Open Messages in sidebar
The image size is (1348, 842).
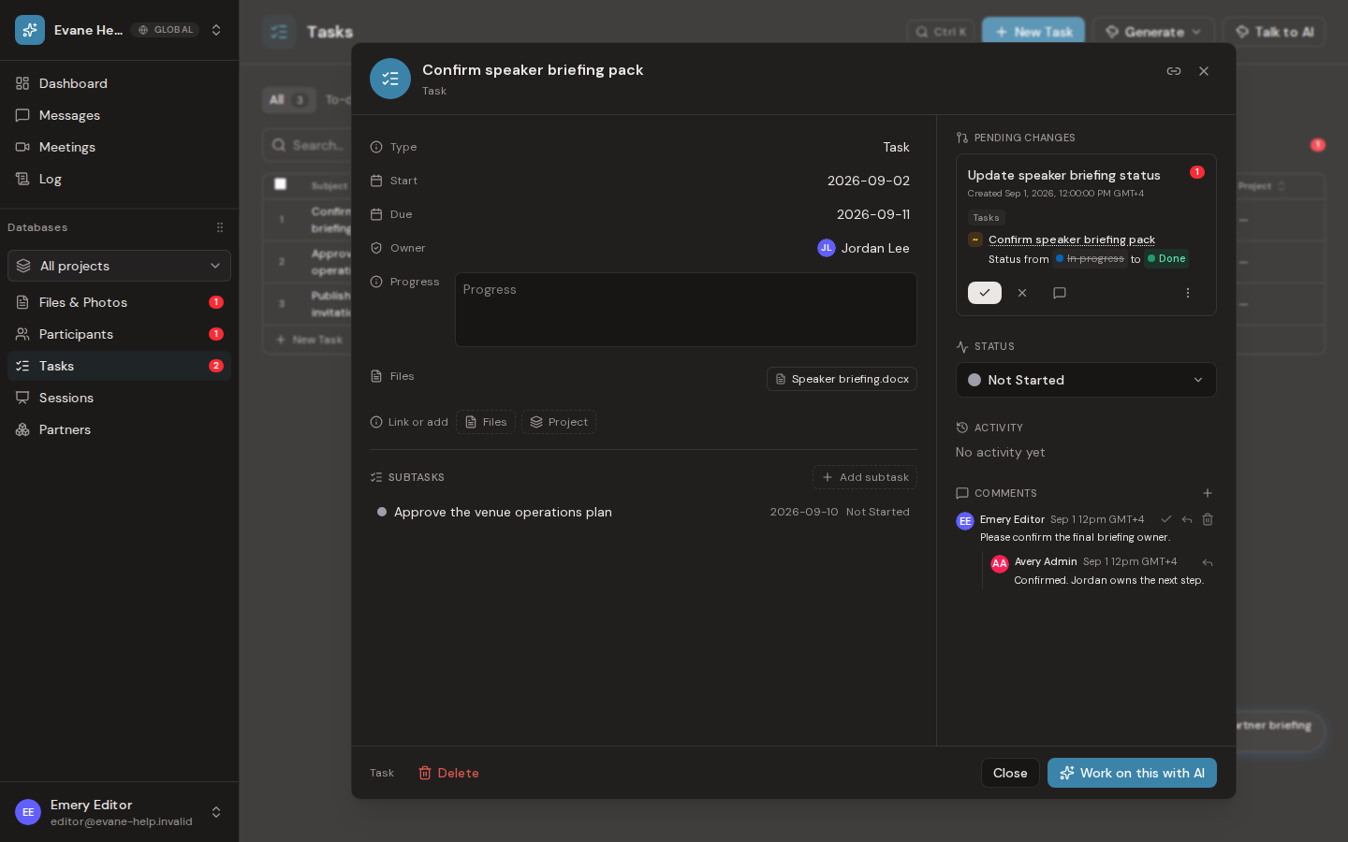point(119,115)
